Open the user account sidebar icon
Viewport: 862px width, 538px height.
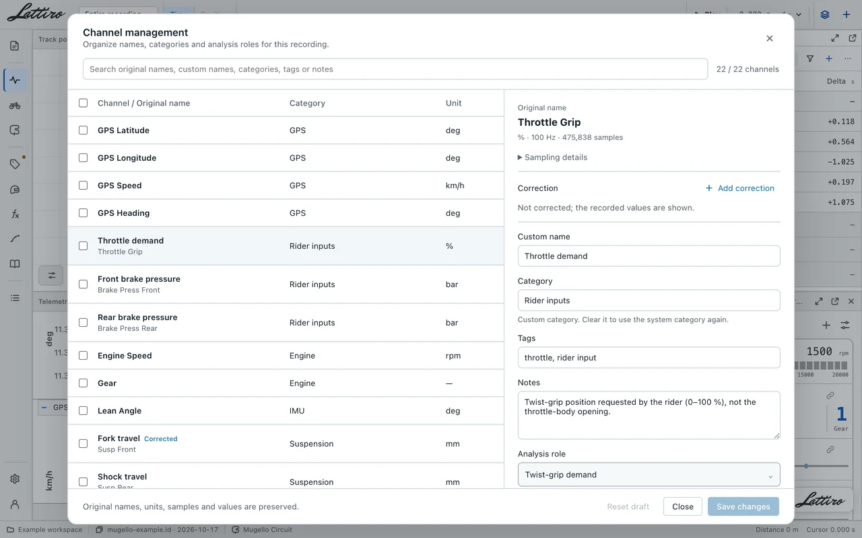point(15,504)
